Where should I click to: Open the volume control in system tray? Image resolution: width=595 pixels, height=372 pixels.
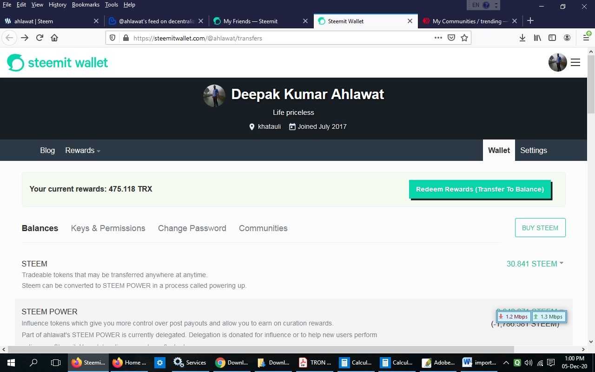(529, 363)
